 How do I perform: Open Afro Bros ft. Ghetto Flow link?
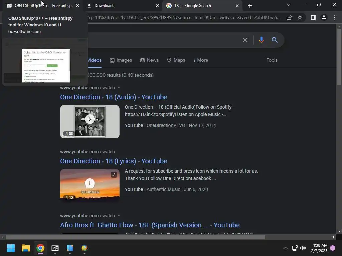tap(150, 225)
